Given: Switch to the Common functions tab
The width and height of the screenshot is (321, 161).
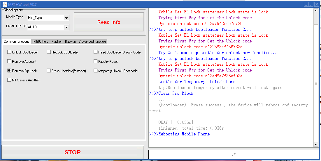Looking at the screenshot, I should tap(16, 42).
